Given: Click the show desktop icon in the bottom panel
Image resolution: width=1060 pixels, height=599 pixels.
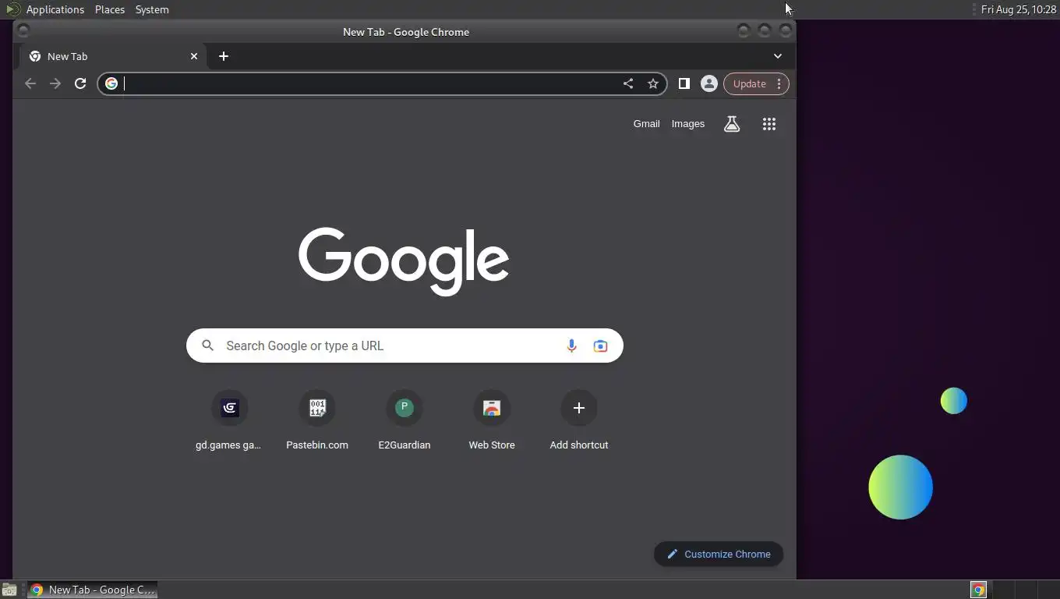Looking at the screenshot, I should coord(9,590).
